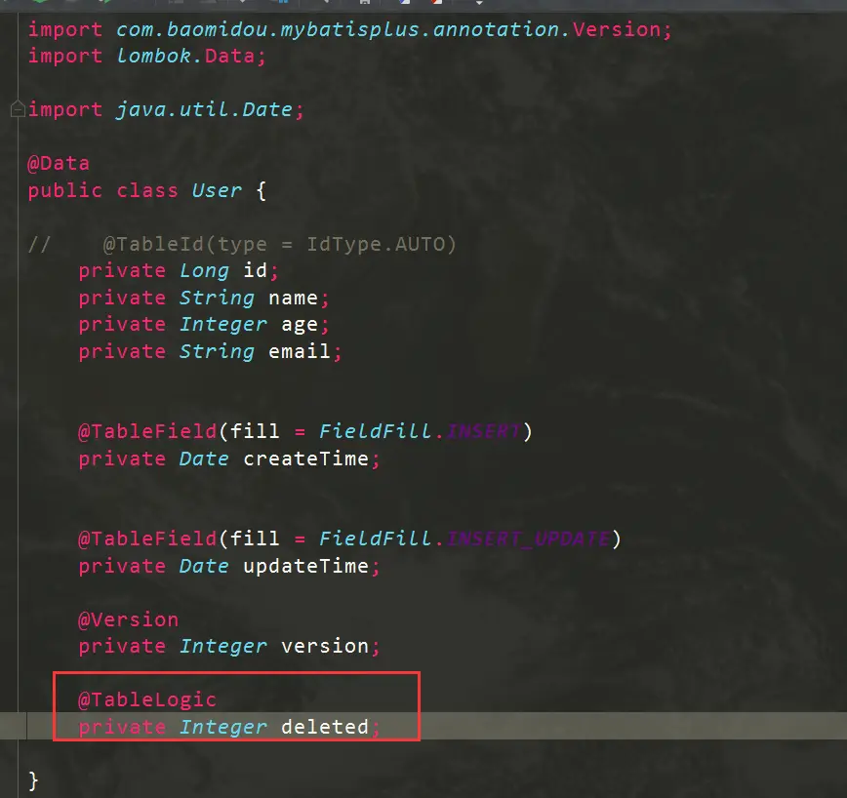This screenshot has width=847, height=798.
Task: Click the closing brace of the User class
Action: point(33,780)
